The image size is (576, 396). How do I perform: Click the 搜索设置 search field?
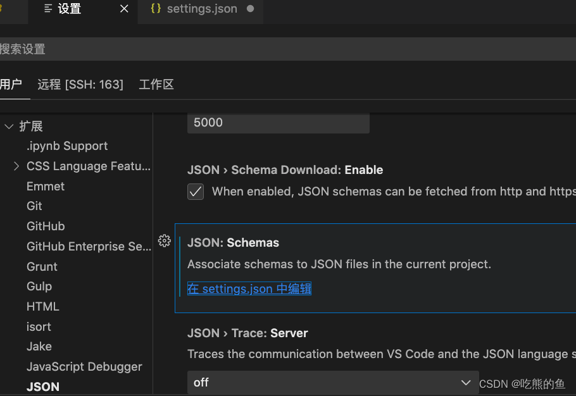[x=288, y=49]
